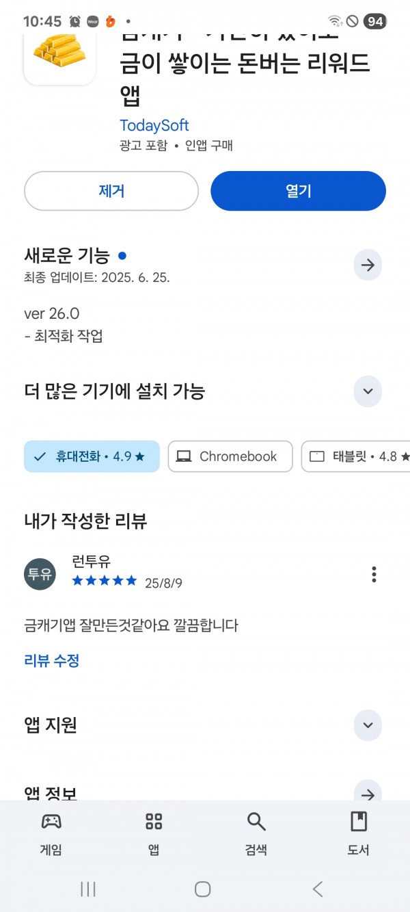Viewport: 410px width, 912px height.
Task: Open the review three-dot options menu
Action: 374,574
